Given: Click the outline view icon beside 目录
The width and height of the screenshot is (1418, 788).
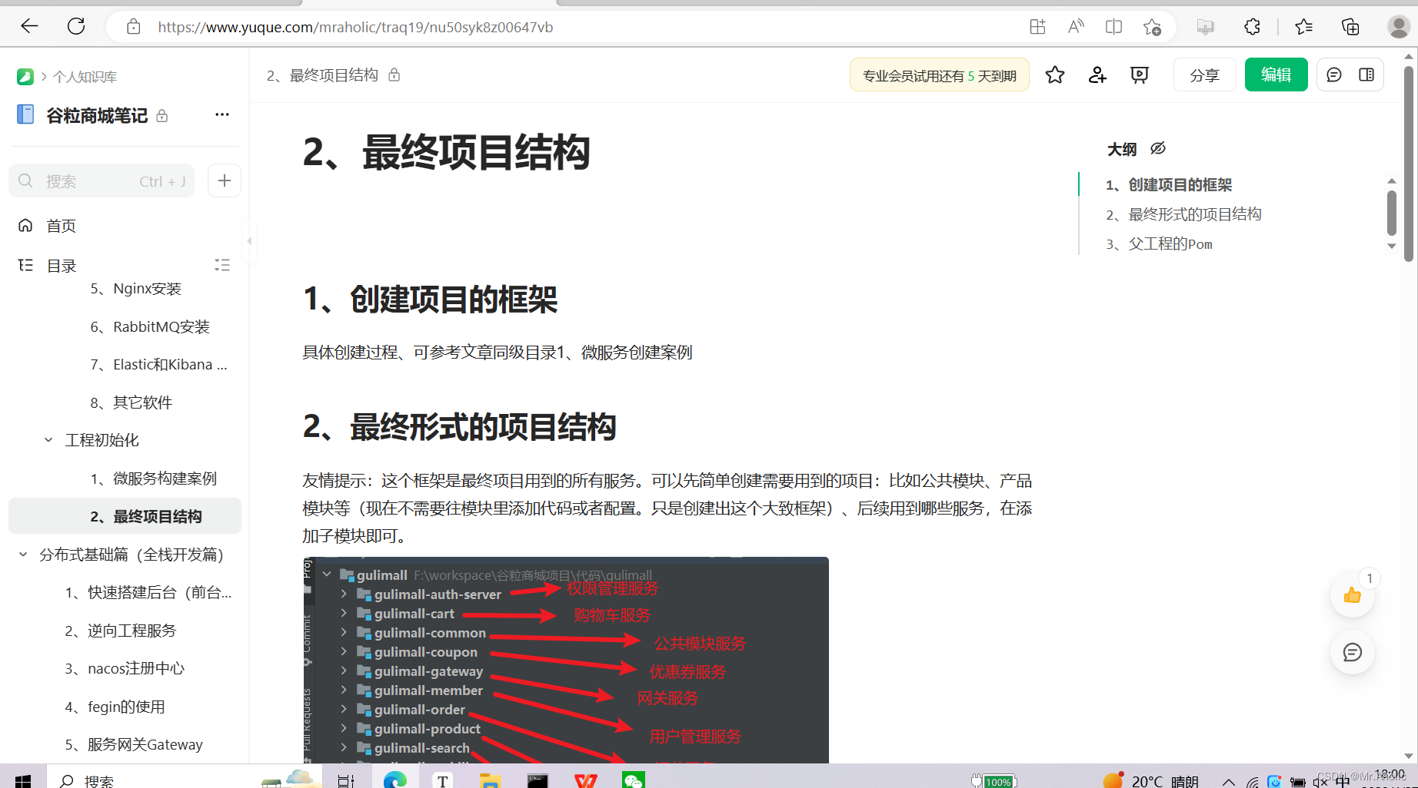Looking at the screenshot, I should 222,265.
